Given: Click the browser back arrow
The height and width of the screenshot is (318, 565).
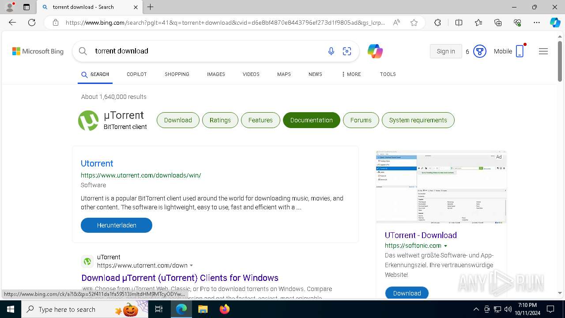Looking at the screenshot, I should click(x=12, y=23).
